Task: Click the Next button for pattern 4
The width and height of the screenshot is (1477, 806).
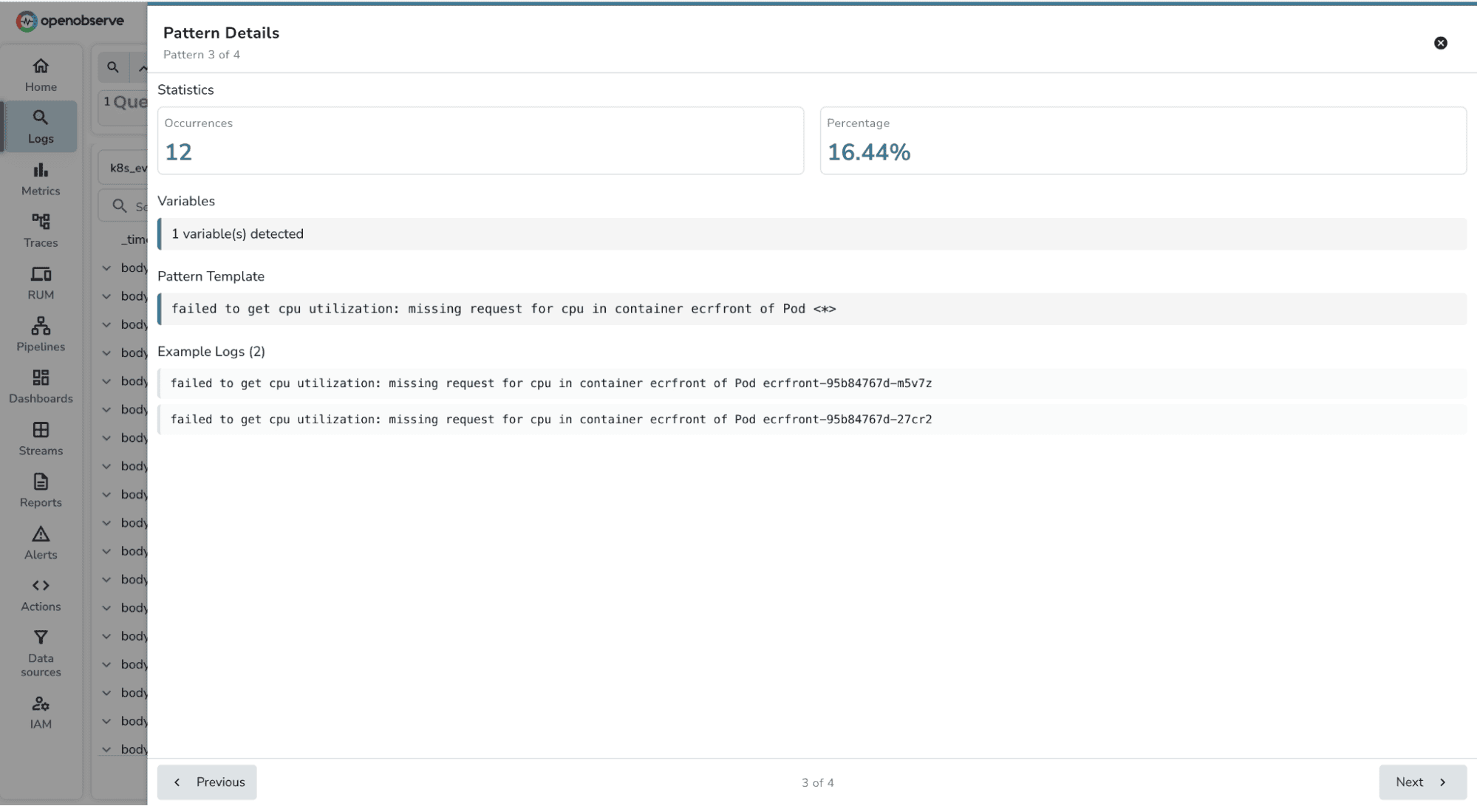Action: (x=1421, y=782)
